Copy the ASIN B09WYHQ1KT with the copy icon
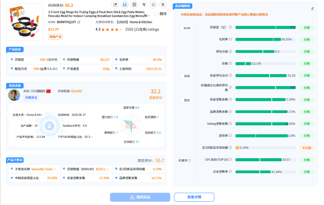The height and width of the screenshot is (205, 324). [79, 22]
